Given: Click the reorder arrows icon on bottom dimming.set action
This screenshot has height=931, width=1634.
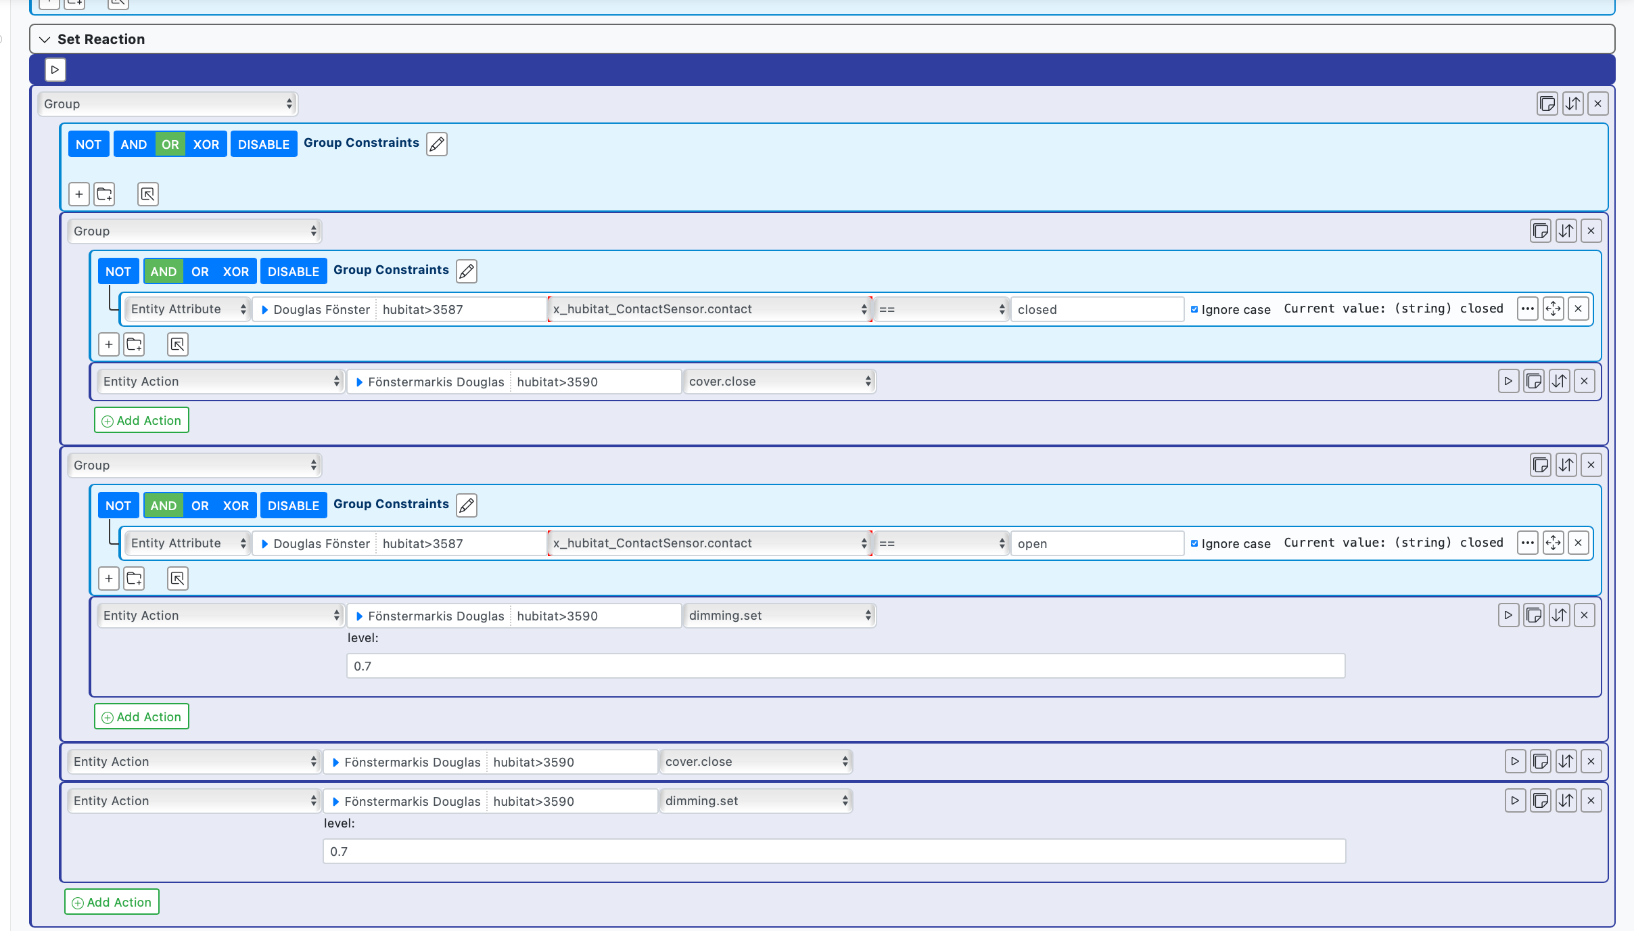Looking at the screenshot, I should pos(1566,800).
